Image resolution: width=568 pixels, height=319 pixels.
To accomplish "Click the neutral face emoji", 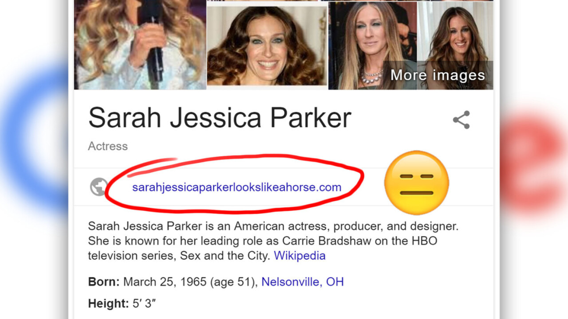I will coord(416,183).
